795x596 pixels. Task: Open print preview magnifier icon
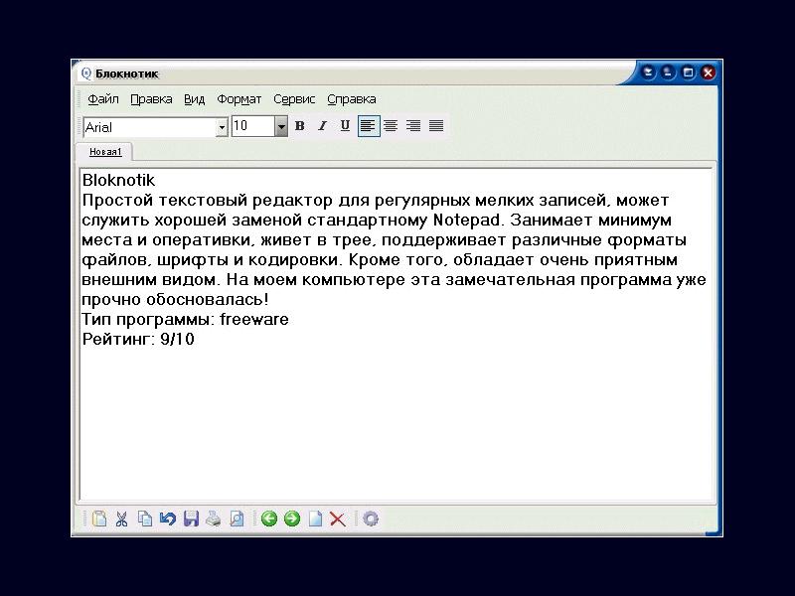coord(237,519)
